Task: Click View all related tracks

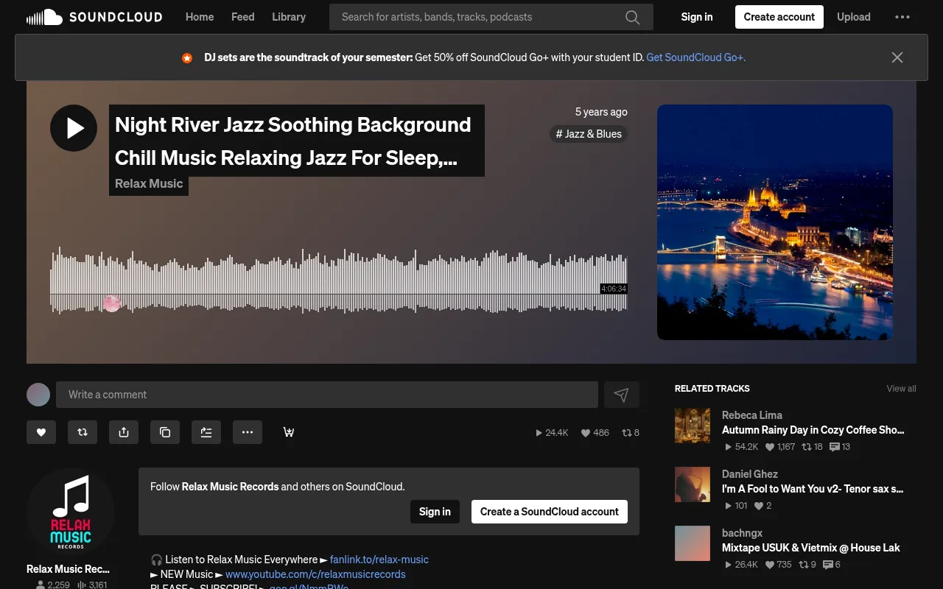Action: tap(901, 389)
